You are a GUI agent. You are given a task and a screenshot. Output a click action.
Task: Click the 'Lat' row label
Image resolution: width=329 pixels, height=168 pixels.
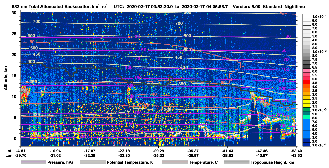tap(8, 151)
